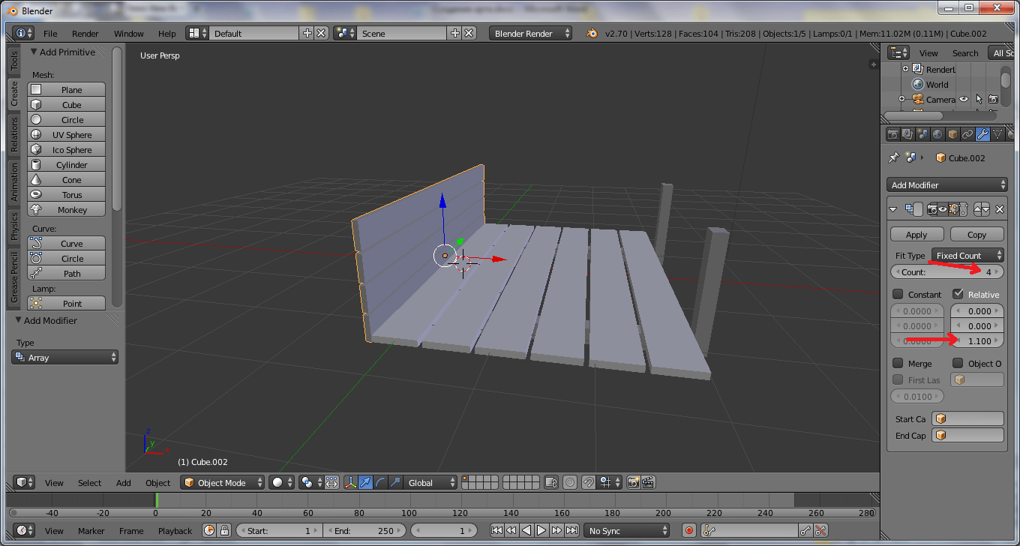This screenshot has height=546, width=1020.
Task: Open 3D view Select menu
Action: [x=89, y=482]
